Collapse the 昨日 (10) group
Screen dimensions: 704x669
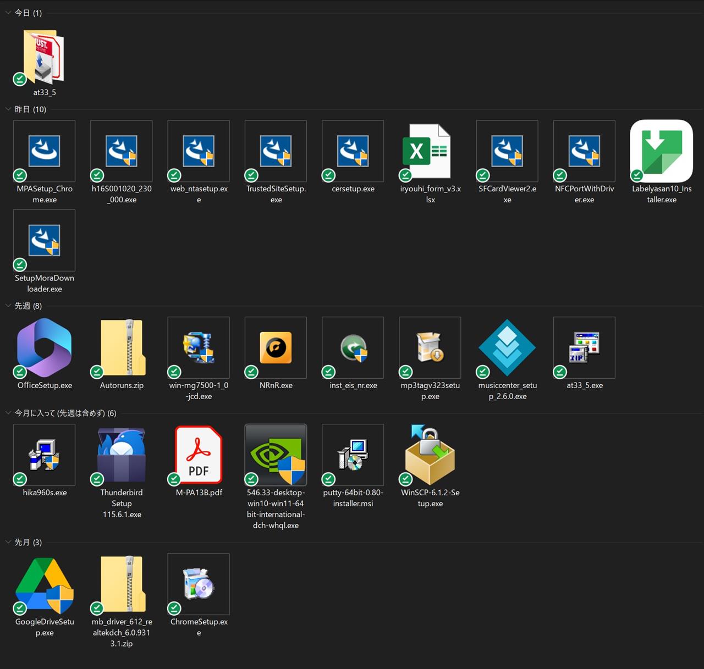pos(8,109)
